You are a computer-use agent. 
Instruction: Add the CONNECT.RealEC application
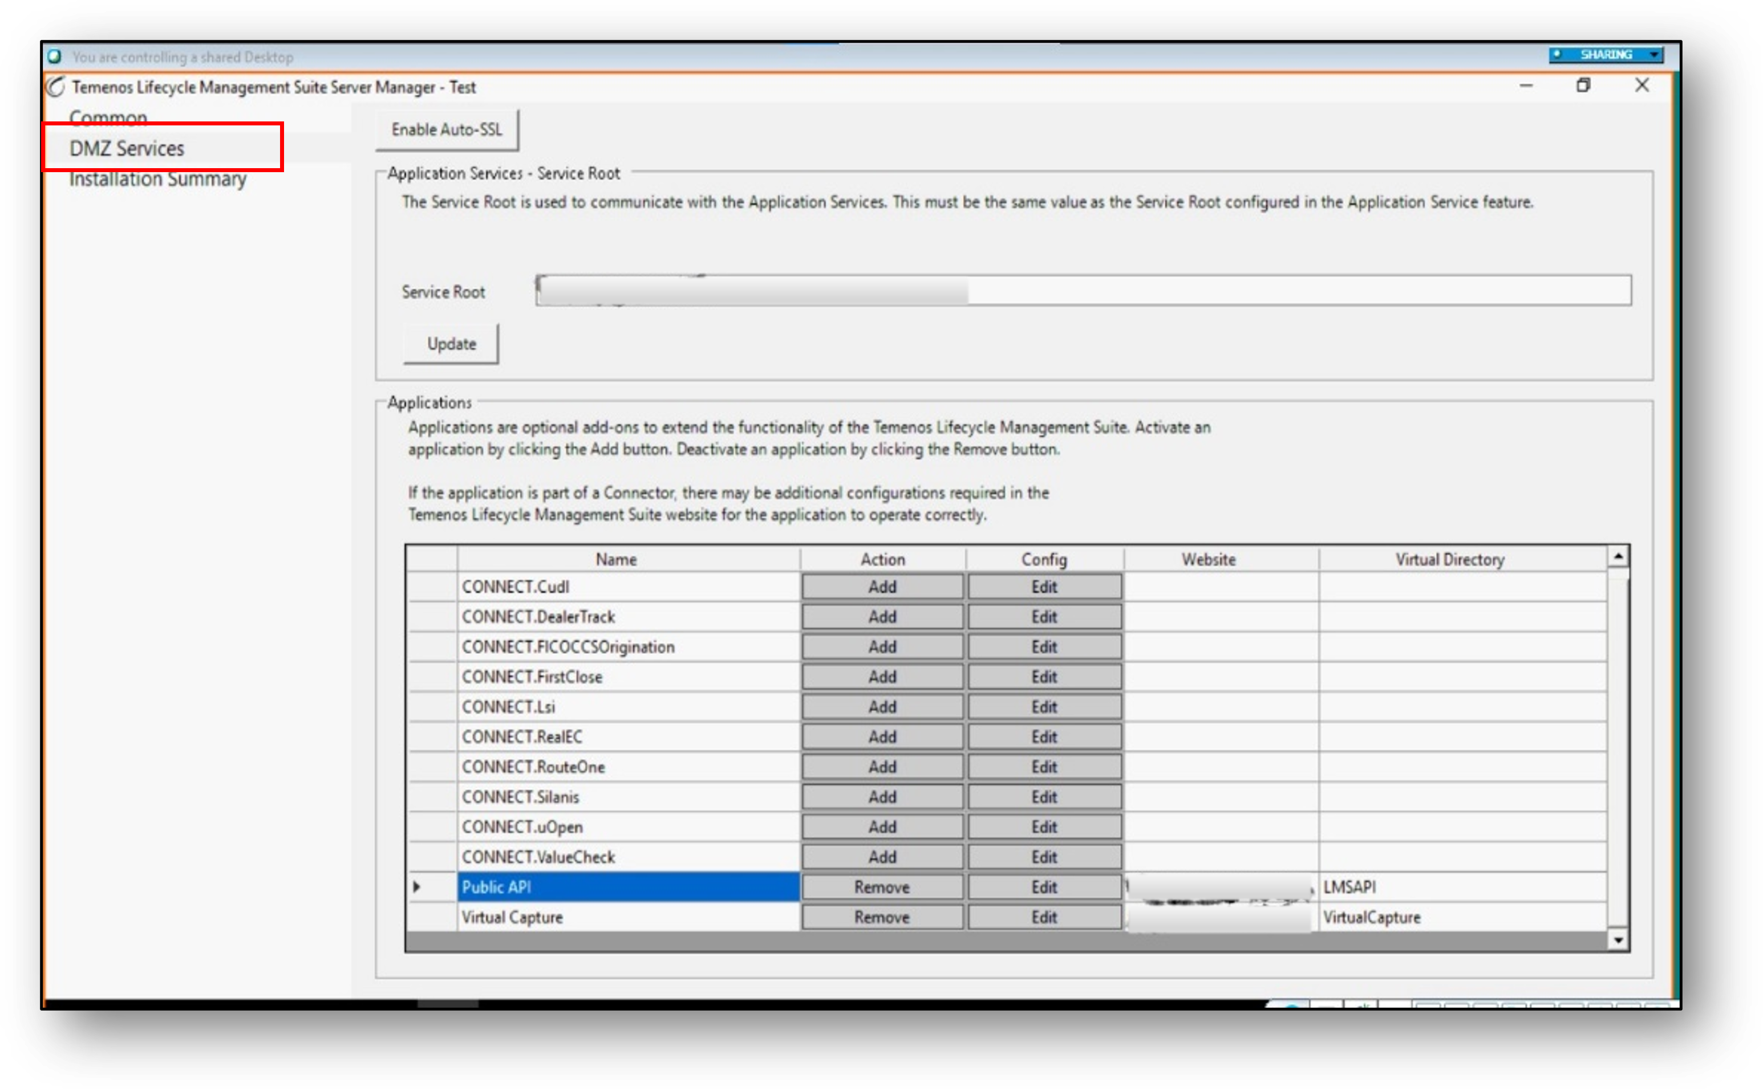click(x=882, y=736)
